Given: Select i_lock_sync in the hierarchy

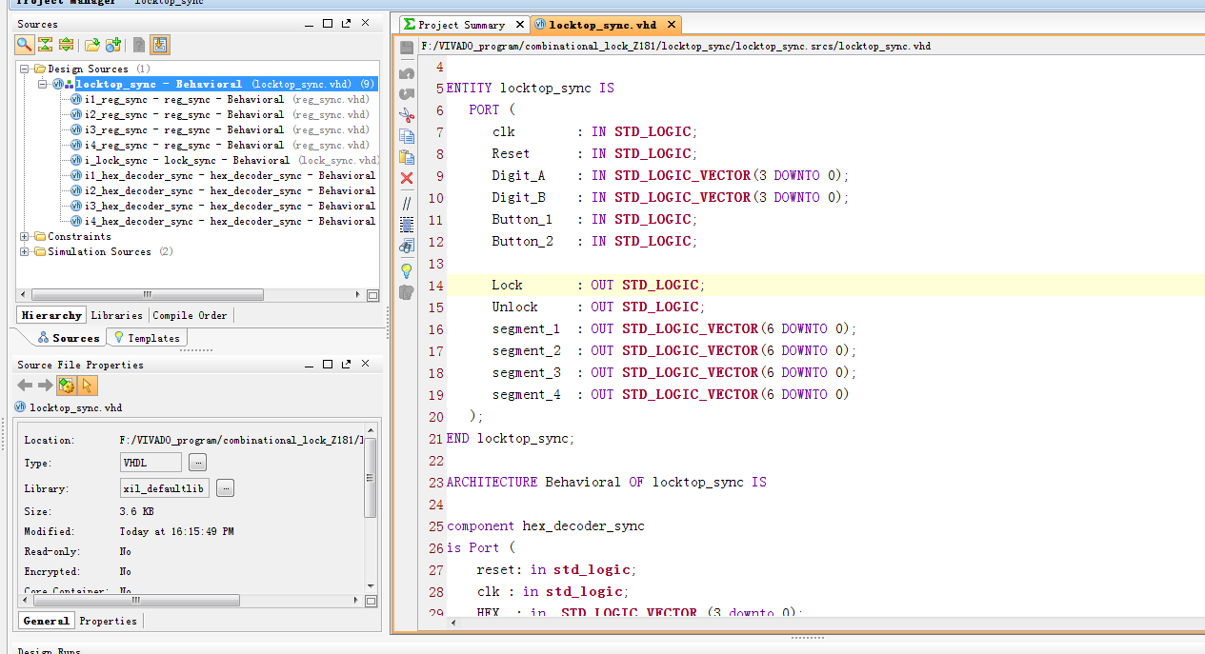Looking at the screenshot, I should click(x=225, y=160).
